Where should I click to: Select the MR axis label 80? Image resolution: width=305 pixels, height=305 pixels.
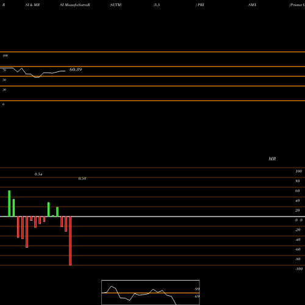298,181
